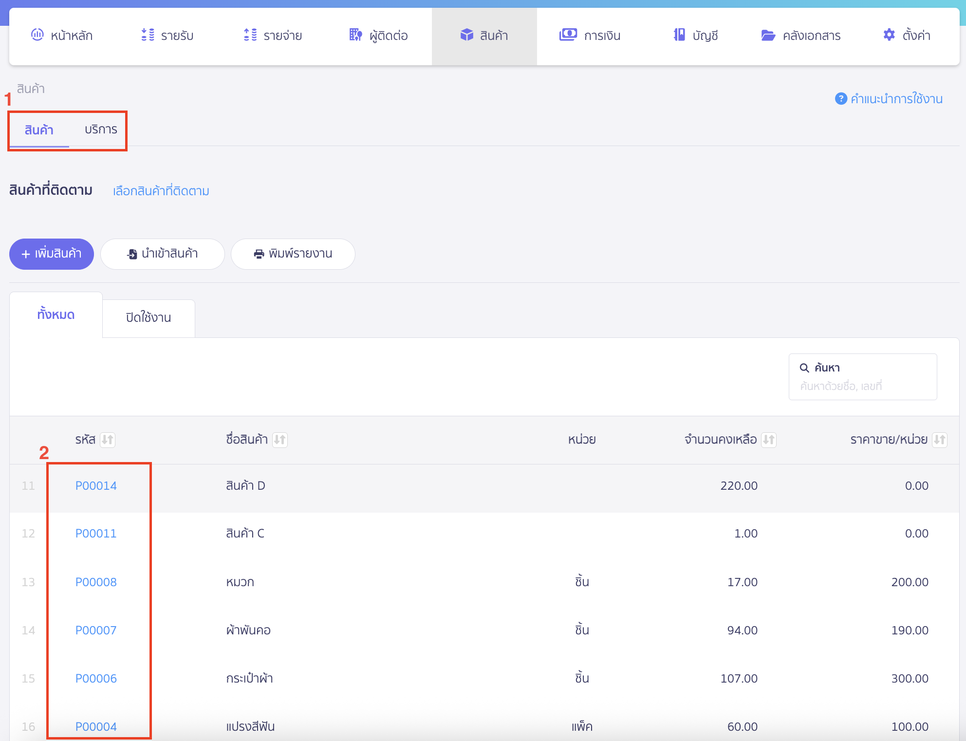Click the expenses list icon in navbar
Viewport: 966px width, 741px height.
[x=250, y=35]
